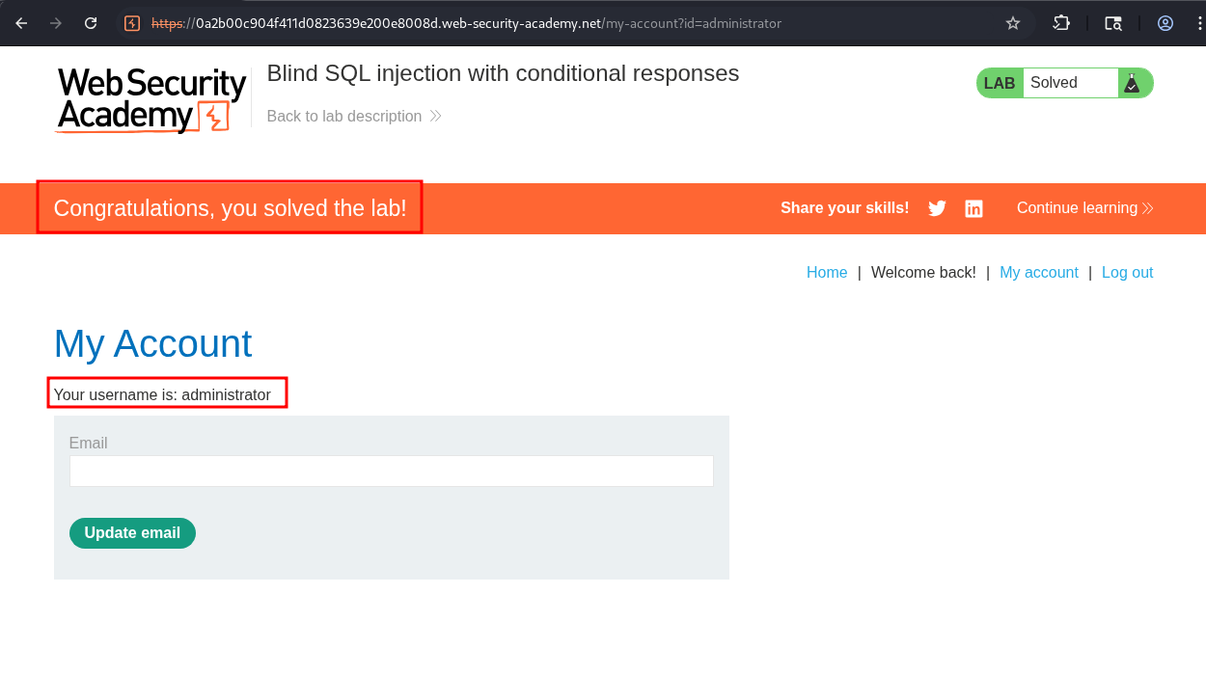
Task: Bookmark this page with the star icon
Action: [1013, 23]
